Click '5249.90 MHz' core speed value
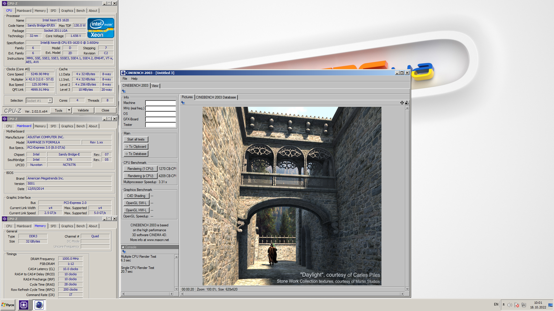The width and height of the screenshot is (554, 311). pyautogui.click(x=40, y=74)
